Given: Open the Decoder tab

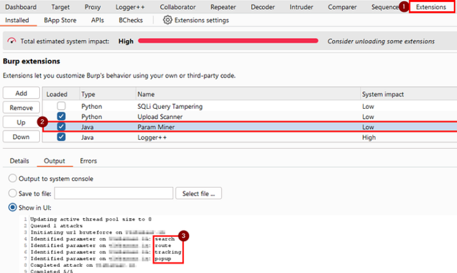Looking at the screenshot, I should (263, 7).
